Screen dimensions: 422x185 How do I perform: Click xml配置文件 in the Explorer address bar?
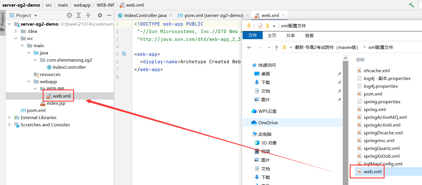[x=381, y=47]
